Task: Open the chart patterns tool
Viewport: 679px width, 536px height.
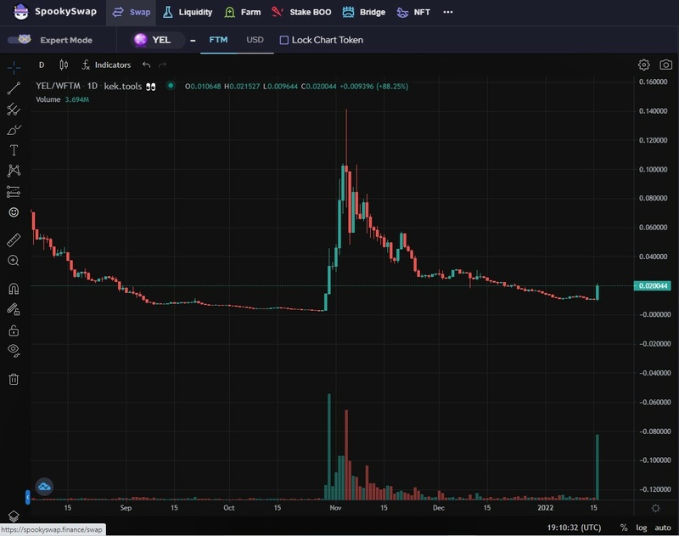Action: point(14,170)
